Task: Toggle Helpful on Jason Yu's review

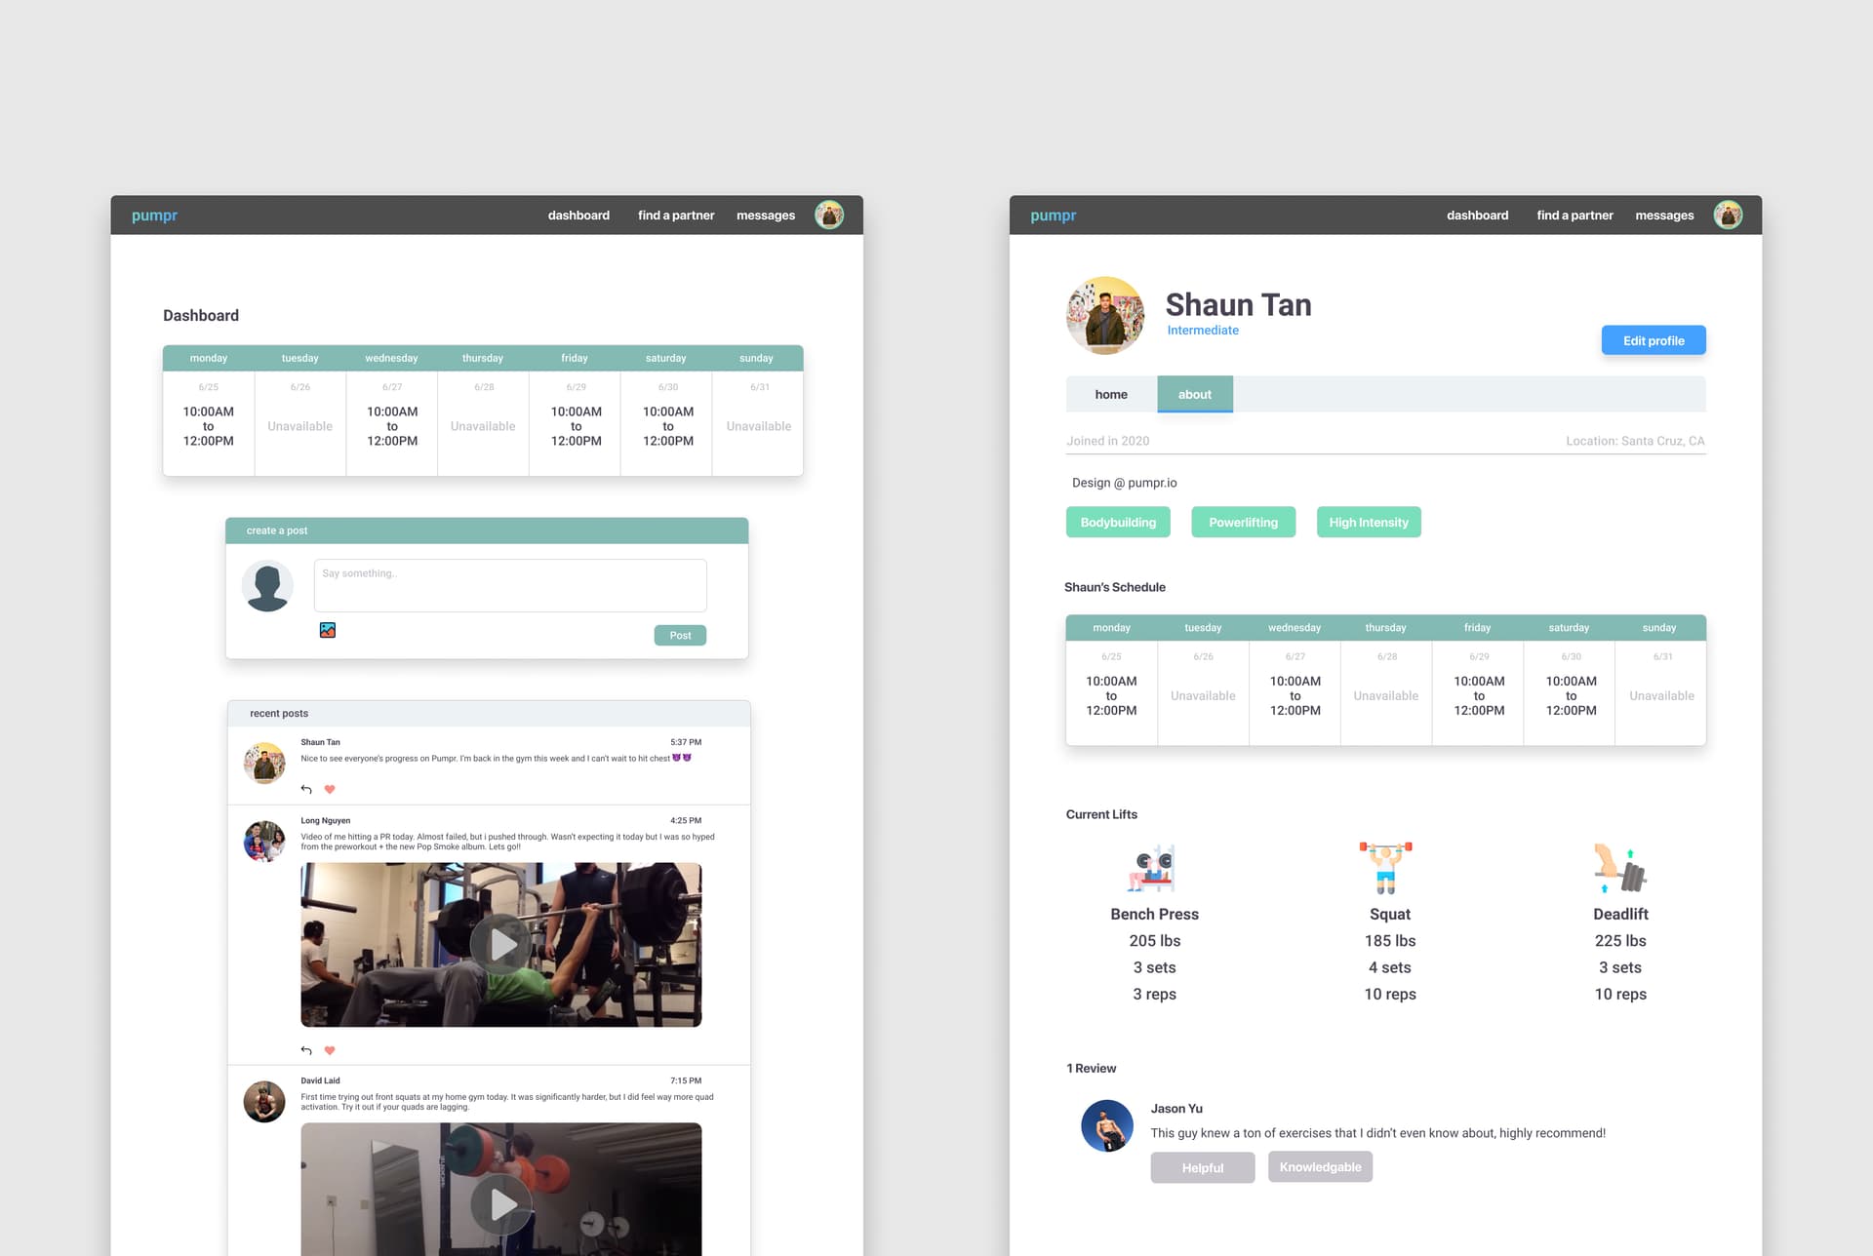Action: click(x=1202, y=1167)
